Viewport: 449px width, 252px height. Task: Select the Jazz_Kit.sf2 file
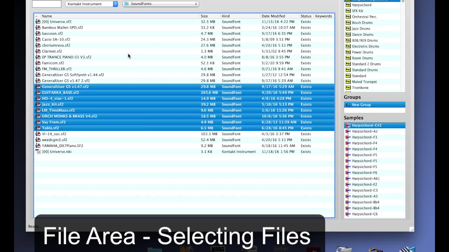click(184, 104)
